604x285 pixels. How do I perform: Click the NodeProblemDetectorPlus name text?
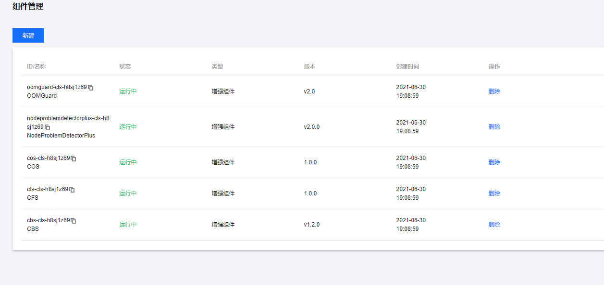61,136
